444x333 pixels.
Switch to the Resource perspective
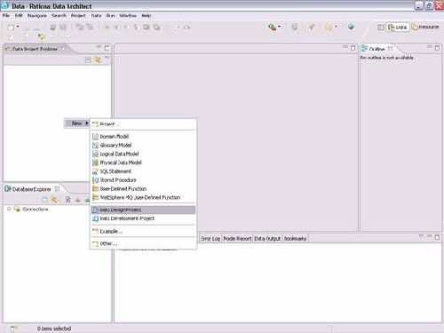425,28
